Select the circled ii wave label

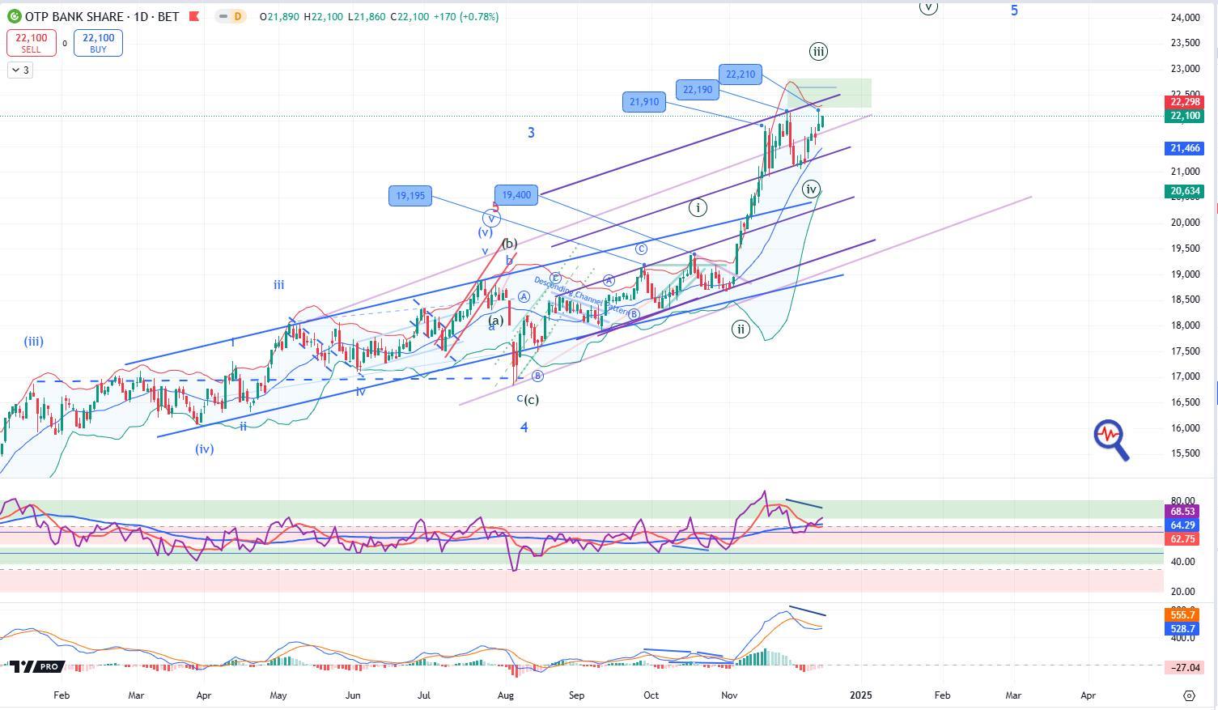coord(741,329)
